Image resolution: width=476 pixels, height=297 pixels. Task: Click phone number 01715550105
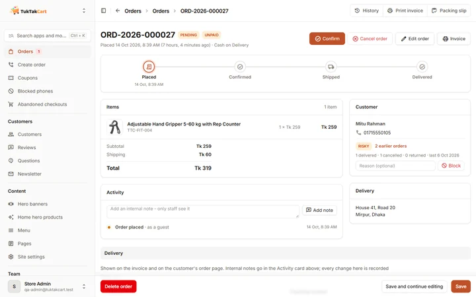point(377,133)
